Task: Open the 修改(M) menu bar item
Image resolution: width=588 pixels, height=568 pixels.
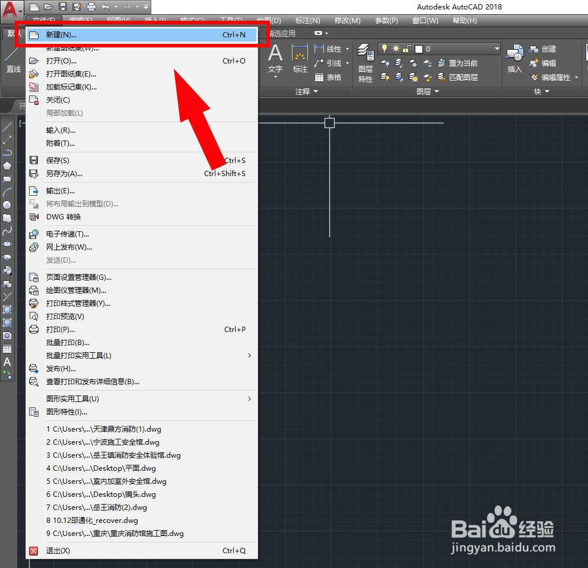Action: (347, 21)
